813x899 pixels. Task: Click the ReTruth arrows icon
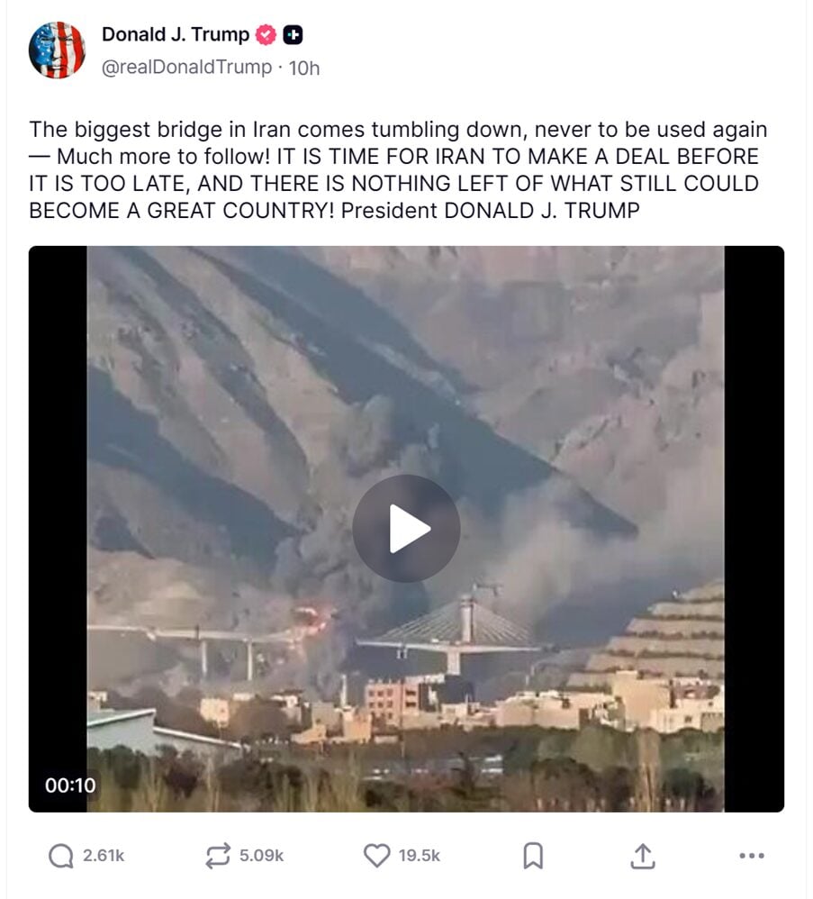pyautogui.click(x=218, y=856)
